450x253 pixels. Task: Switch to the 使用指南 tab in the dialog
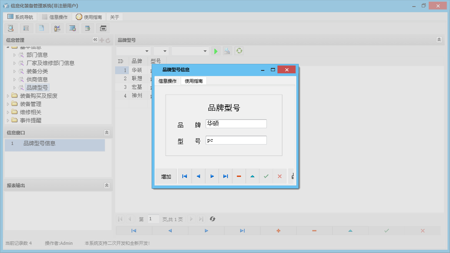pyautogui.click(x=193, y=81)
